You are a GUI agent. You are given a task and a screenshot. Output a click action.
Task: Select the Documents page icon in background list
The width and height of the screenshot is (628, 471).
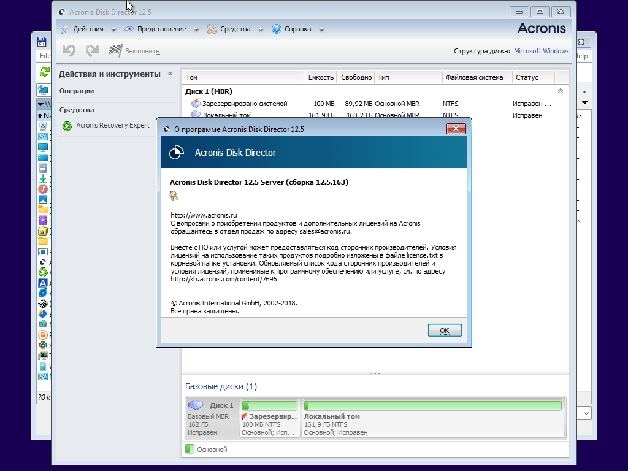(43, 168)
